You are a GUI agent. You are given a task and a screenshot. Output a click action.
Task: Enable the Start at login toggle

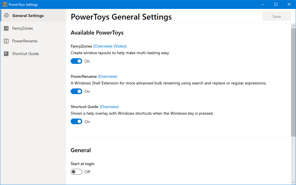76,172
